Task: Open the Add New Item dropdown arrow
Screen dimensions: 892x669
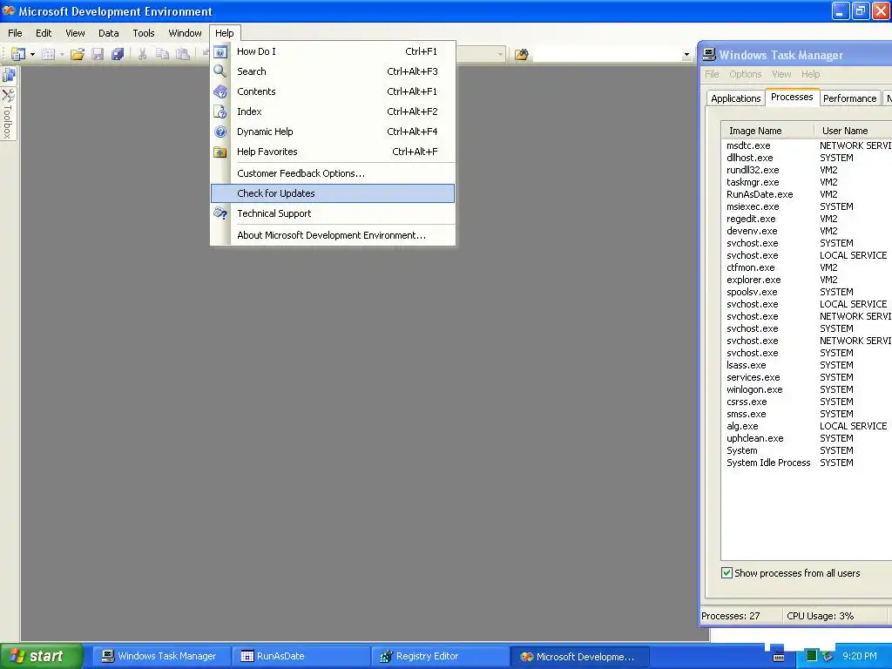Action: point(62,55)
